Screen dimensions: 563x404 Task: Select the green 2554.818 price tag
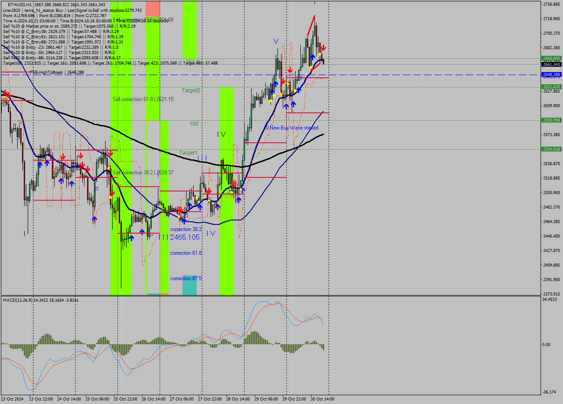click(552, 149)
